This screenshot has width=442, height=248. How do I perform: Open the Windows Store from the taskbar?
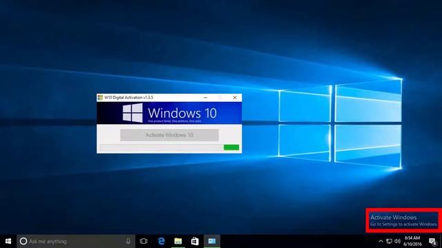[x=195, y=241]
